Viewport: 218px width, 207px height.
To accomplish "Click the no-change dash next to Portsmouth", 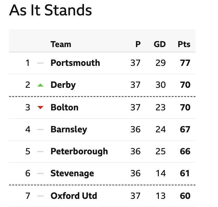I will click(40, 63).
